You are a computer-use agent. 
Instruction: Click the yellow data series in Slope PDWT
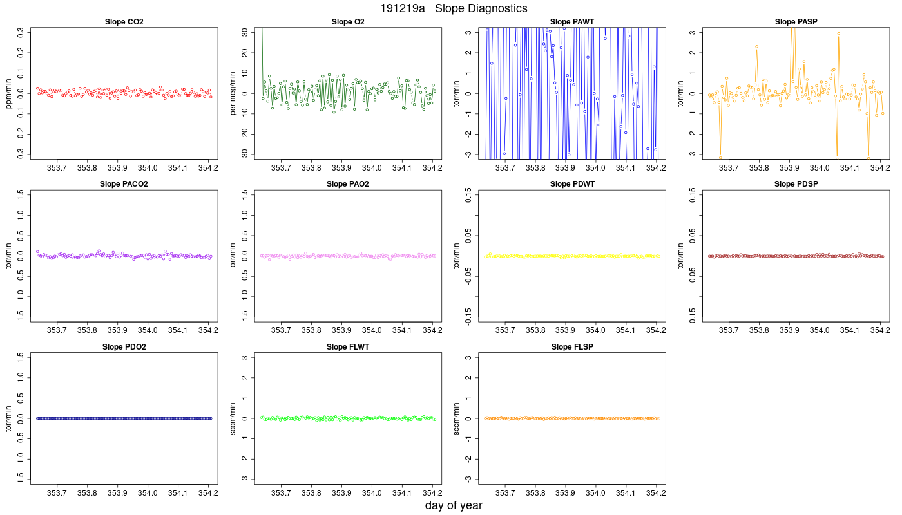tap(571, 256)
